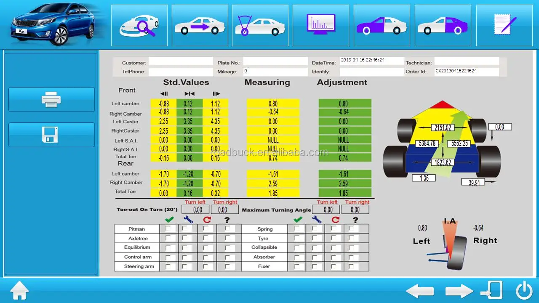Go to the home screen icon
Screen dimensions: 539x303
point(19,291)
